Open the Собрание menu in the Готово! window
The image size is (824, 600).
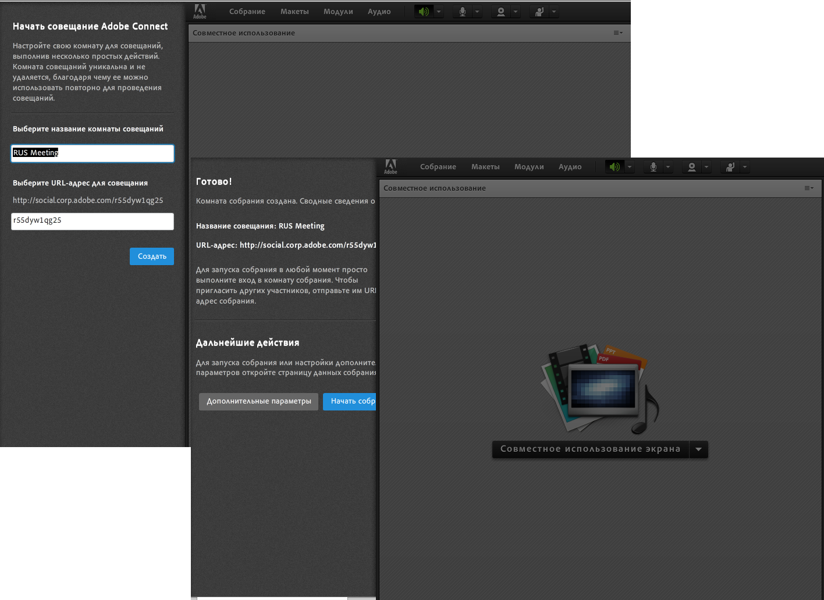tap(438, 167)
